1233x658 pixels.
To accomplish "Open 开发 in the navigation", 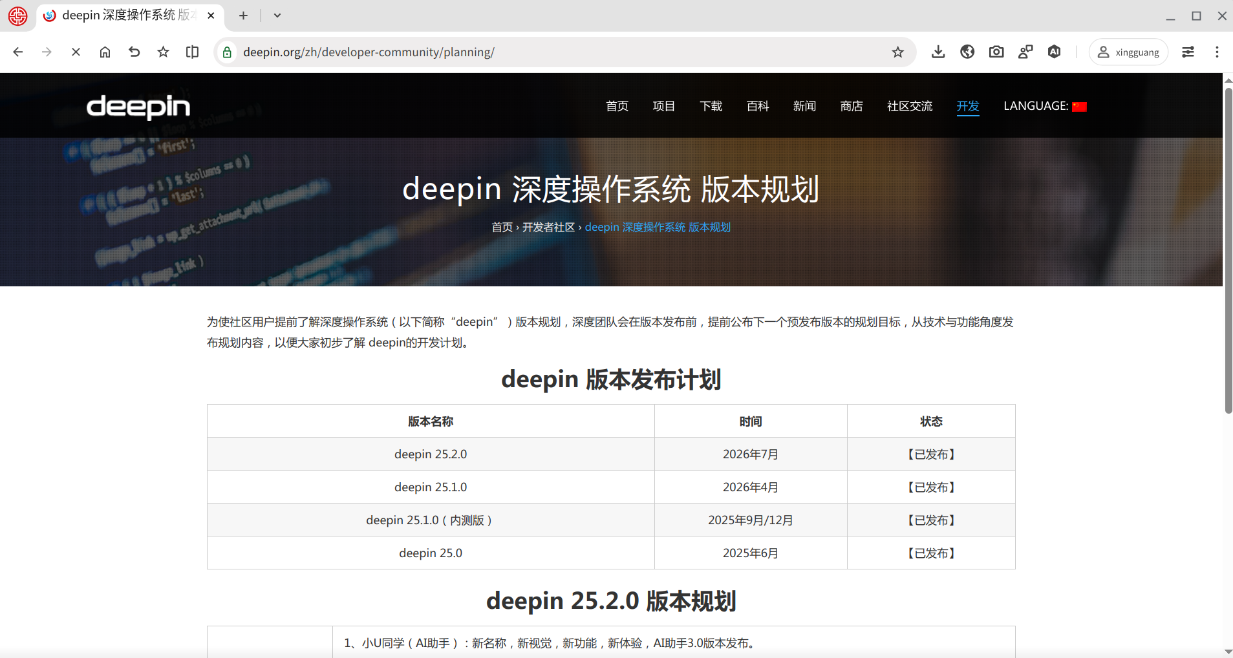I will (968, 106).
